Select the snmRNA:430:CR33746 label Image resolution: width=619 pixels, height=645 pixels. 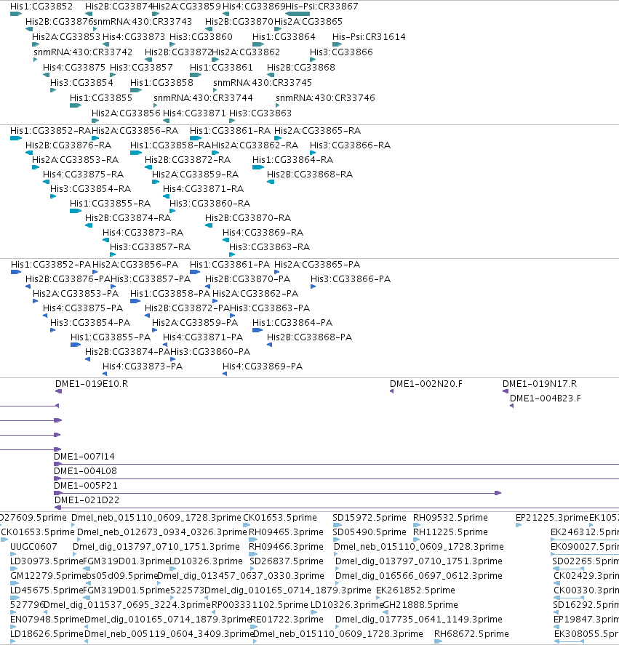point(326,98)
